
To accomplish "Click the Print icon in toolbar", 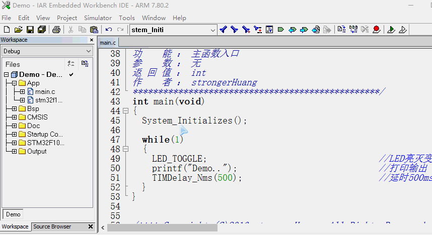I will pyautogui.click(x=56, y=30).
